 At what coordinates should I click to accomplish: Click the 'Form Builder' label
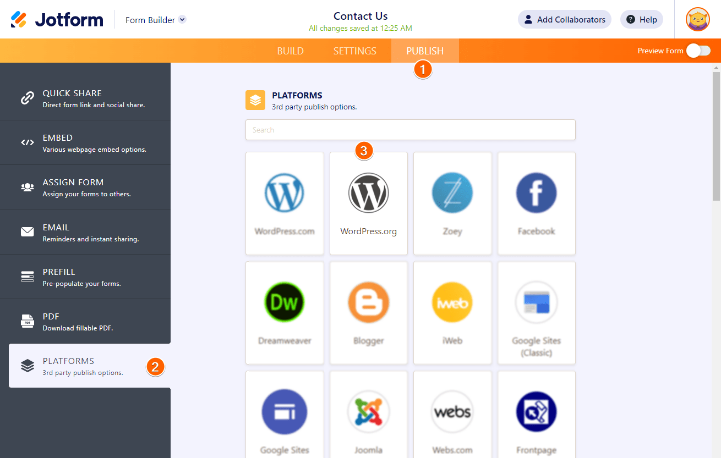click(x=150, y=20)
